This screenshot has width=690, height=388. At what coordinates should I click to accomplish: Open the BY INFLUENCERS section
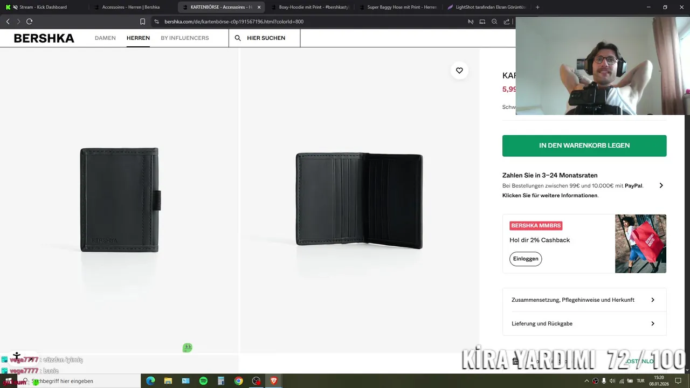pos(185,38)
